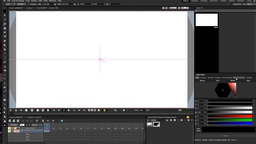Click the Position value field
This screenshot has height=144, width=256.
47,4
